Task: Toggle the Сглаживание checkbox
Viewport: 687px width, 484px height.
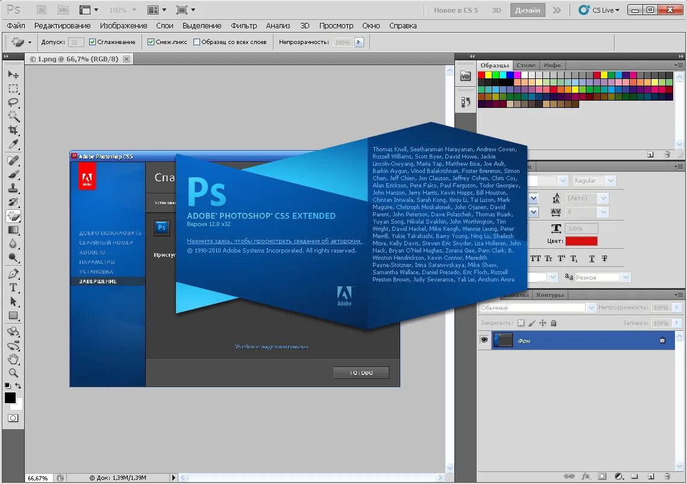Action: click(x=92, y=42)
